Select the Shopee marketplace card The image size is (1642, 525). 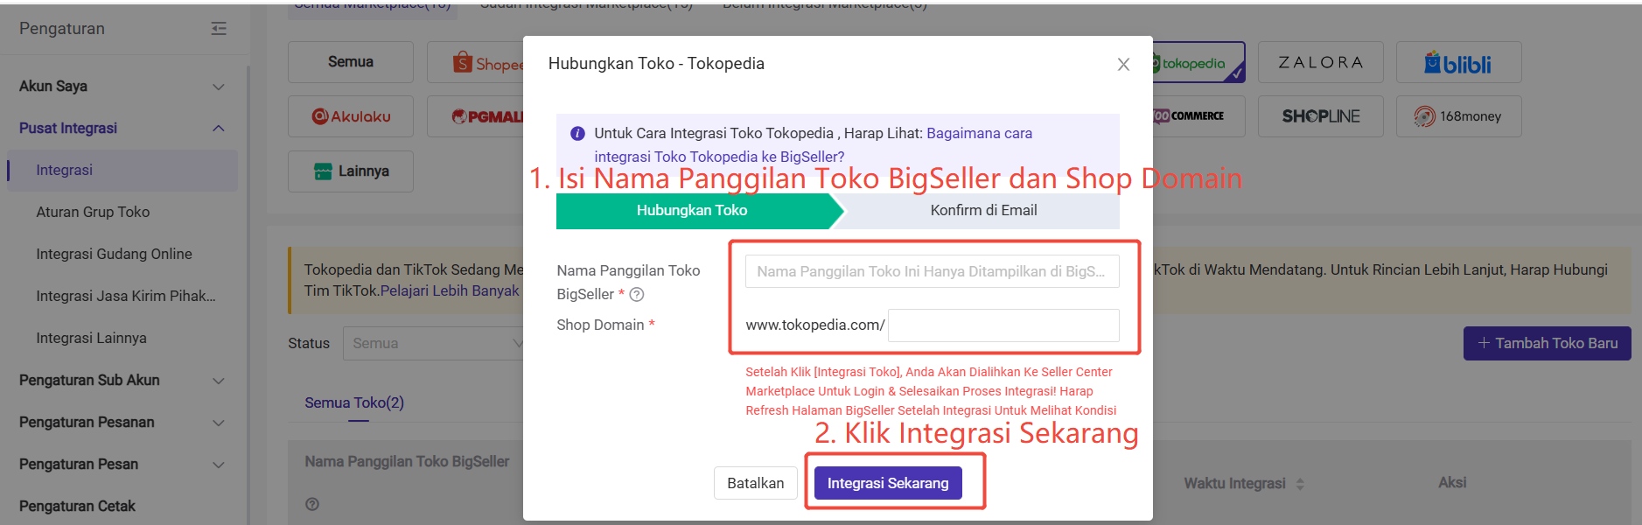[475, 62]
